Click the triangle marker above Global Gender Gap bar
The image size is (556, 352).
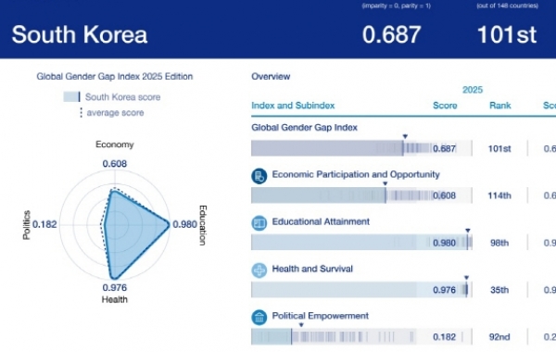405,136
